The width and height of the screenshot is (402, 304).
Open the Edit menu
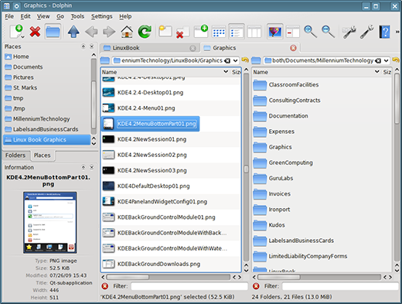26,16
